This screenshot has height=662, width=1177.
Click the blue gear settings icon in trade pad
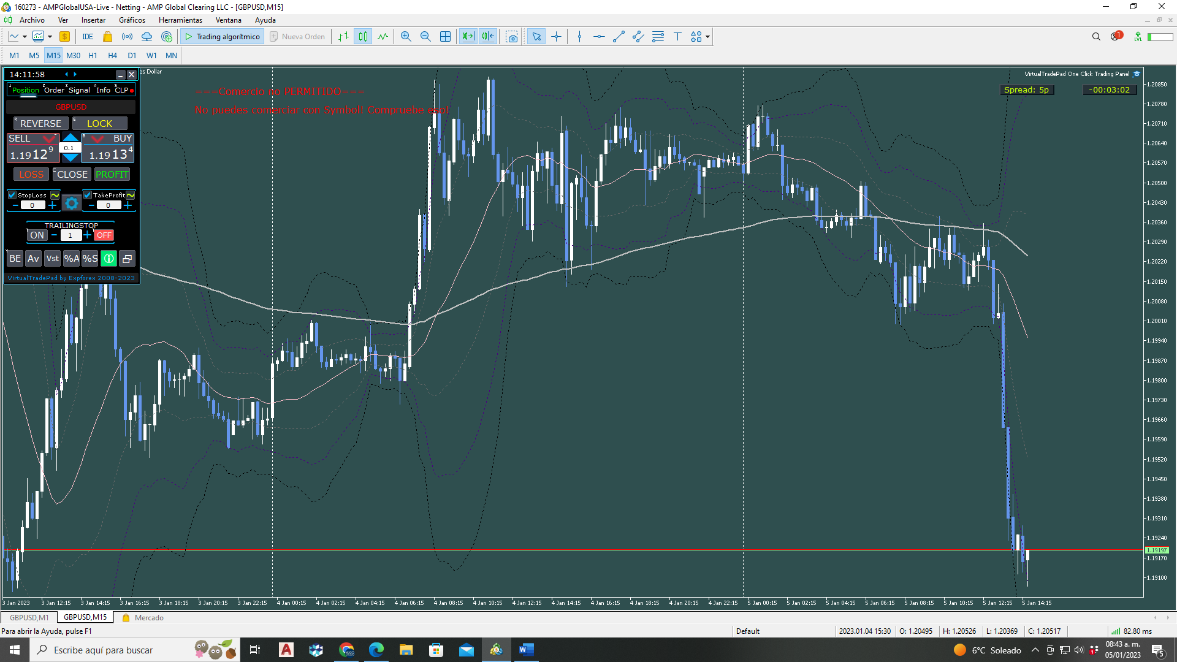(x=72, y=203)
